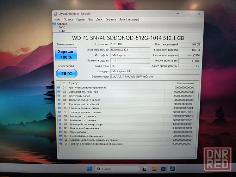Select Процент использования attribute text
236x177 pixels.
coord(84,104)
